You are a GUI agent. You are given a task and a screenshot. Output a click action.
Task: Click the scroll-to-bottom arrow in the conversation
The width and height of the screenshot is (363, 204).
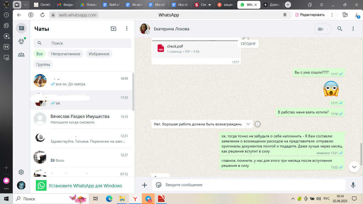click(x=354, y=167)
